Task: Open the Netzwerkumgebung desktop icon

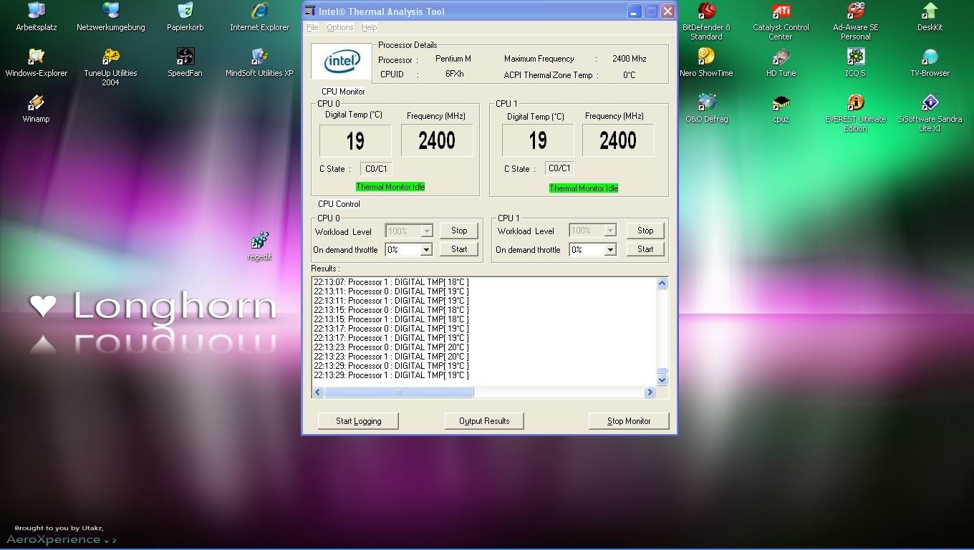Action: (x=110, y=17)
